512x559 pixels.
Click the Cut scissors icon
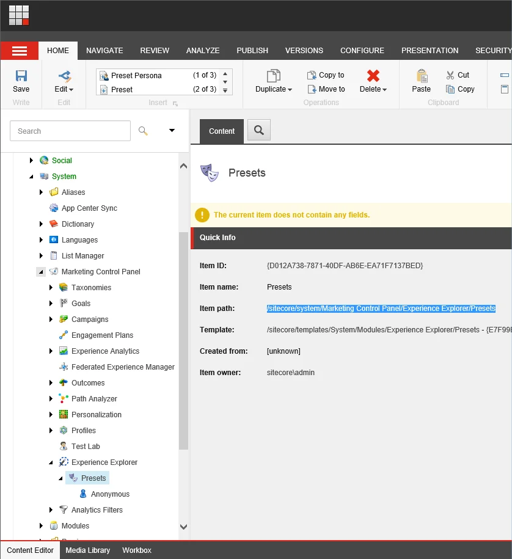(450, 75)
